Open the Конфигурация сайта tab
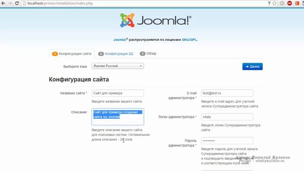 72,54
